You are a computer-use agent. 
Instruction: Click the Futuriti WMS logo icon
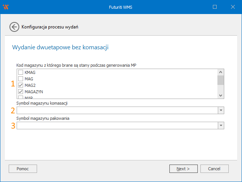[6, 7]
